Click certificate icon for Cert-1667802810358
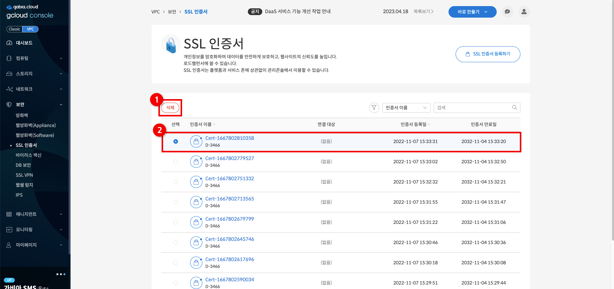 196,141
